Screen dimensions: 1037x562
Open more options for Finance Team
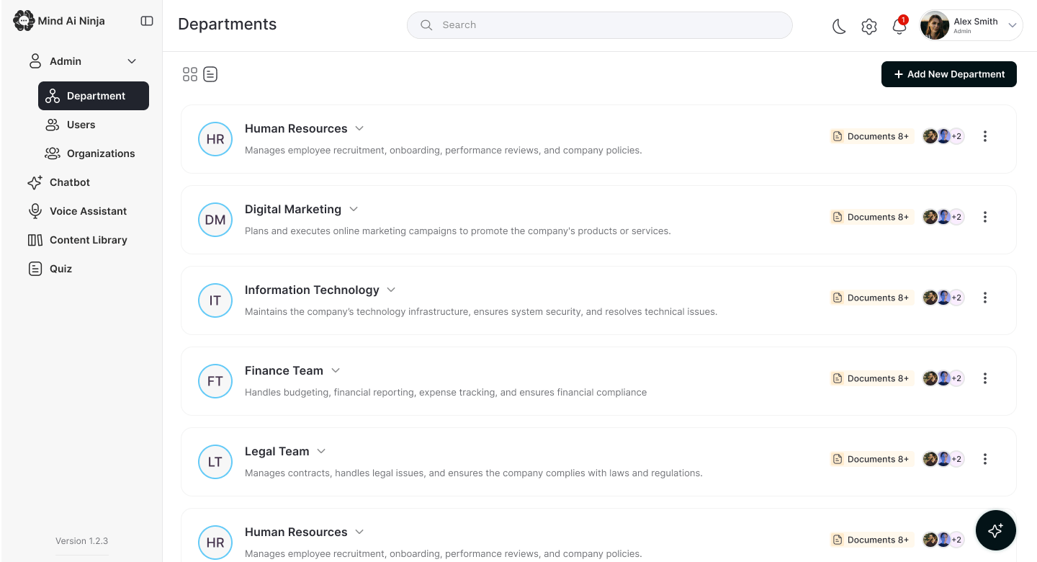(985, 378)
